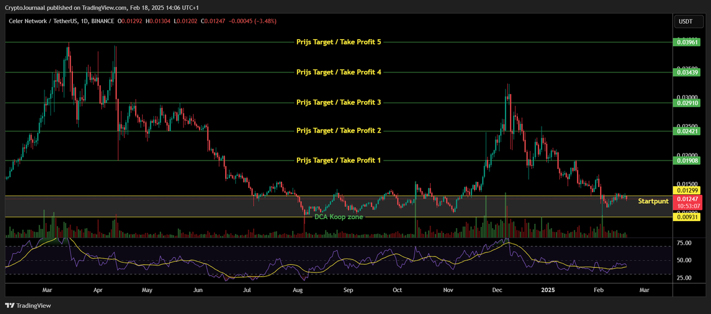Click the 'May' label on the time axis

point(148,291)
